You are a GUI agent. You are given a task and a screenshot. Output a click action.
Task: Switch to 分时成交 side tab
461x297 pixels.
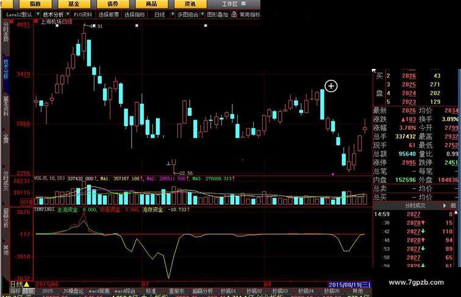tap(5, 181)
